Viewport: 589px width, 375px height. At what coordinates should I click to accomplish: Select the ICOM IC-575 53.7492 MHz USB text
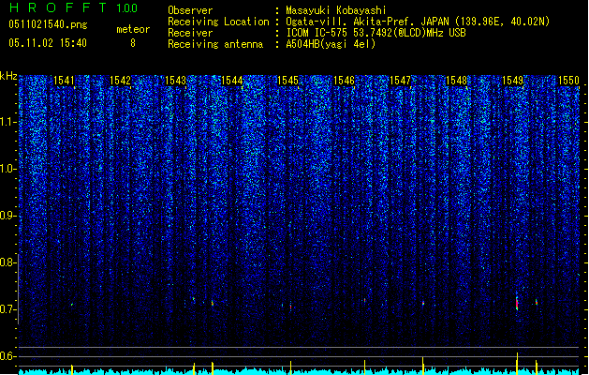coord(375,33)
